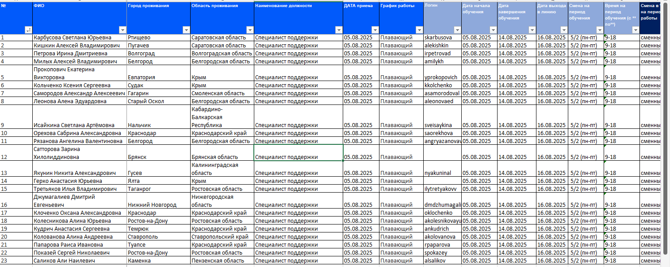Select the График работы header cell

[x=401, y=18]
